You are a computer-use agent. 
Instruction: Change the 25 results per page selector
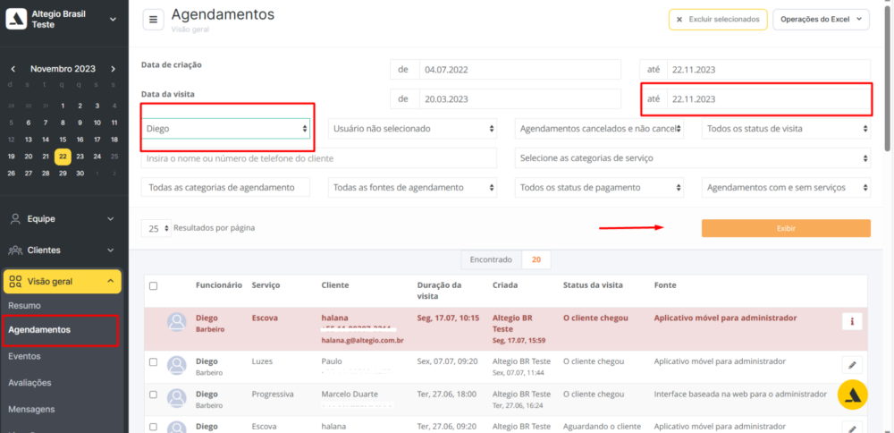pos(156,228)
